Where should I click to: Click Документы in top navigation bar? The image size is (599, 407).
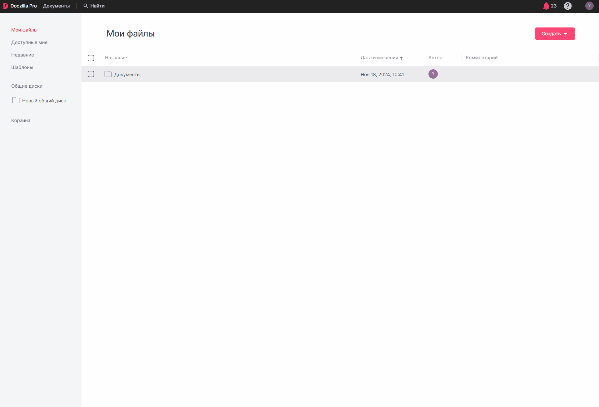point(56,6)
